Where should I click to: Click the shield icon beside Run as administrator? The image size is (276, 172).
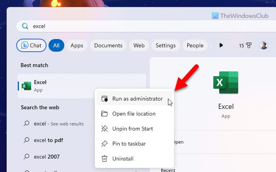[104, 99]
